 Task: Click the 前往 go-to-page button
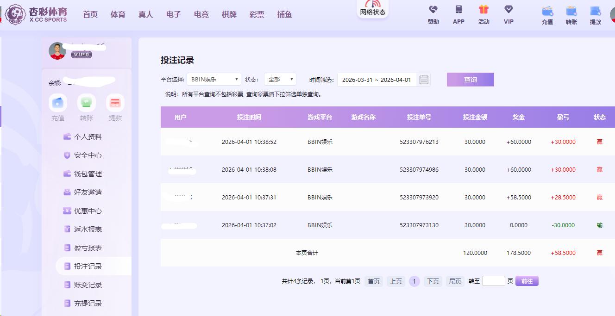click(527, 281)
